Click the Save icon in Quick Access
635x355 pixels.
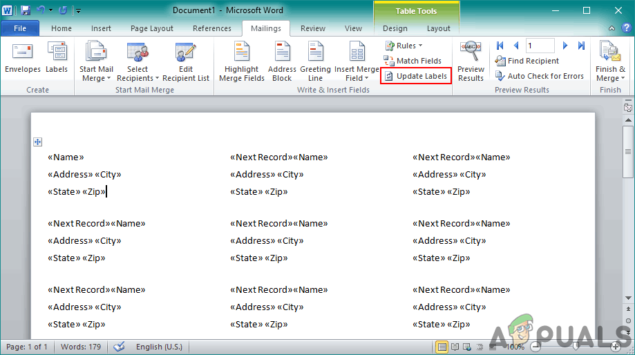[x=26, y=10]
